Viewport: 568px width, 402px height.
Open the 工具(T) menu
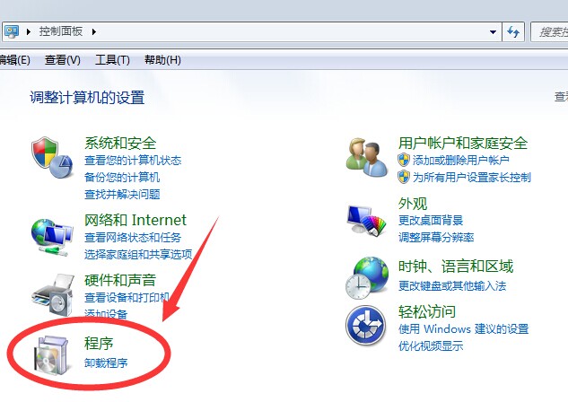pyautogui.click(x=112, y=60)
